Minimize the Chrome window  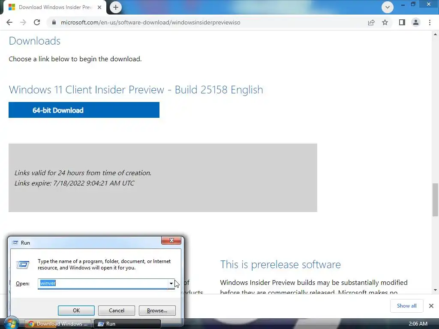403,4
